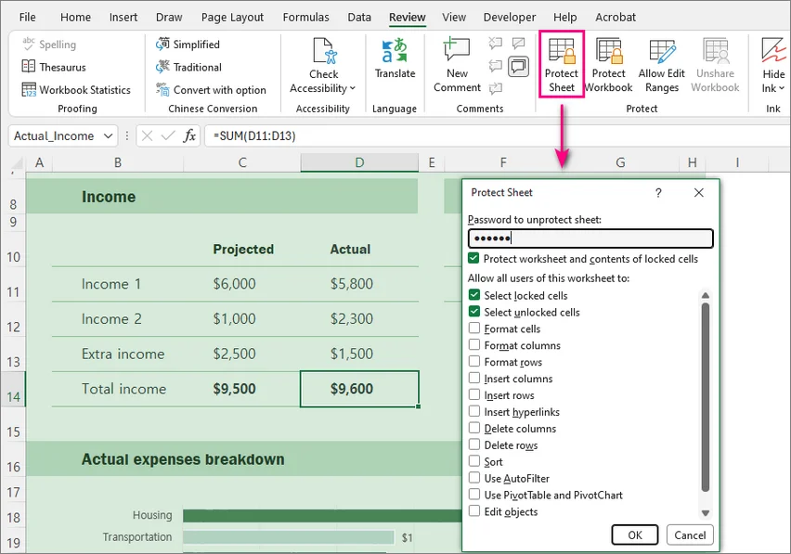The height and width of the screenshot is (554, 791).
Task: Click the Select All corner triangle
Action: pyautogui.click(x=17, y=164)
